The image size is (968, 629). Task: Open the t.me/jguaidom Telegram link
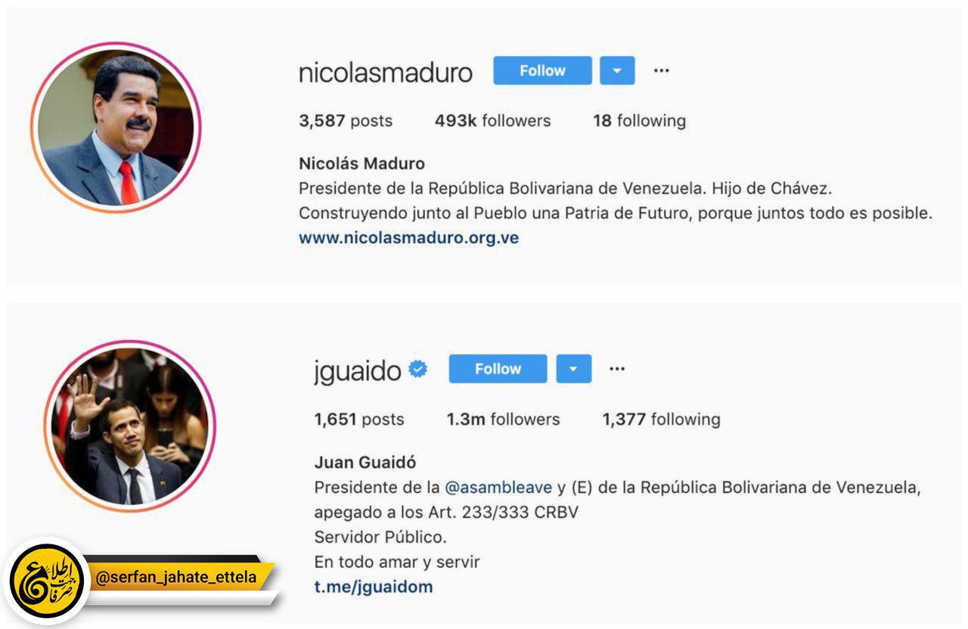[x=374, y=586]
